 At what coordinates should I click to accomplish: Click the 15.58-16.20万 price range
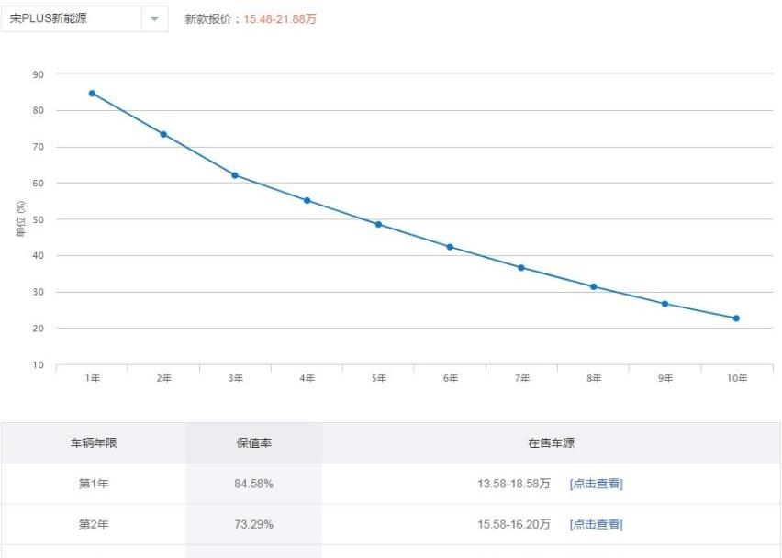click(514, 525)
